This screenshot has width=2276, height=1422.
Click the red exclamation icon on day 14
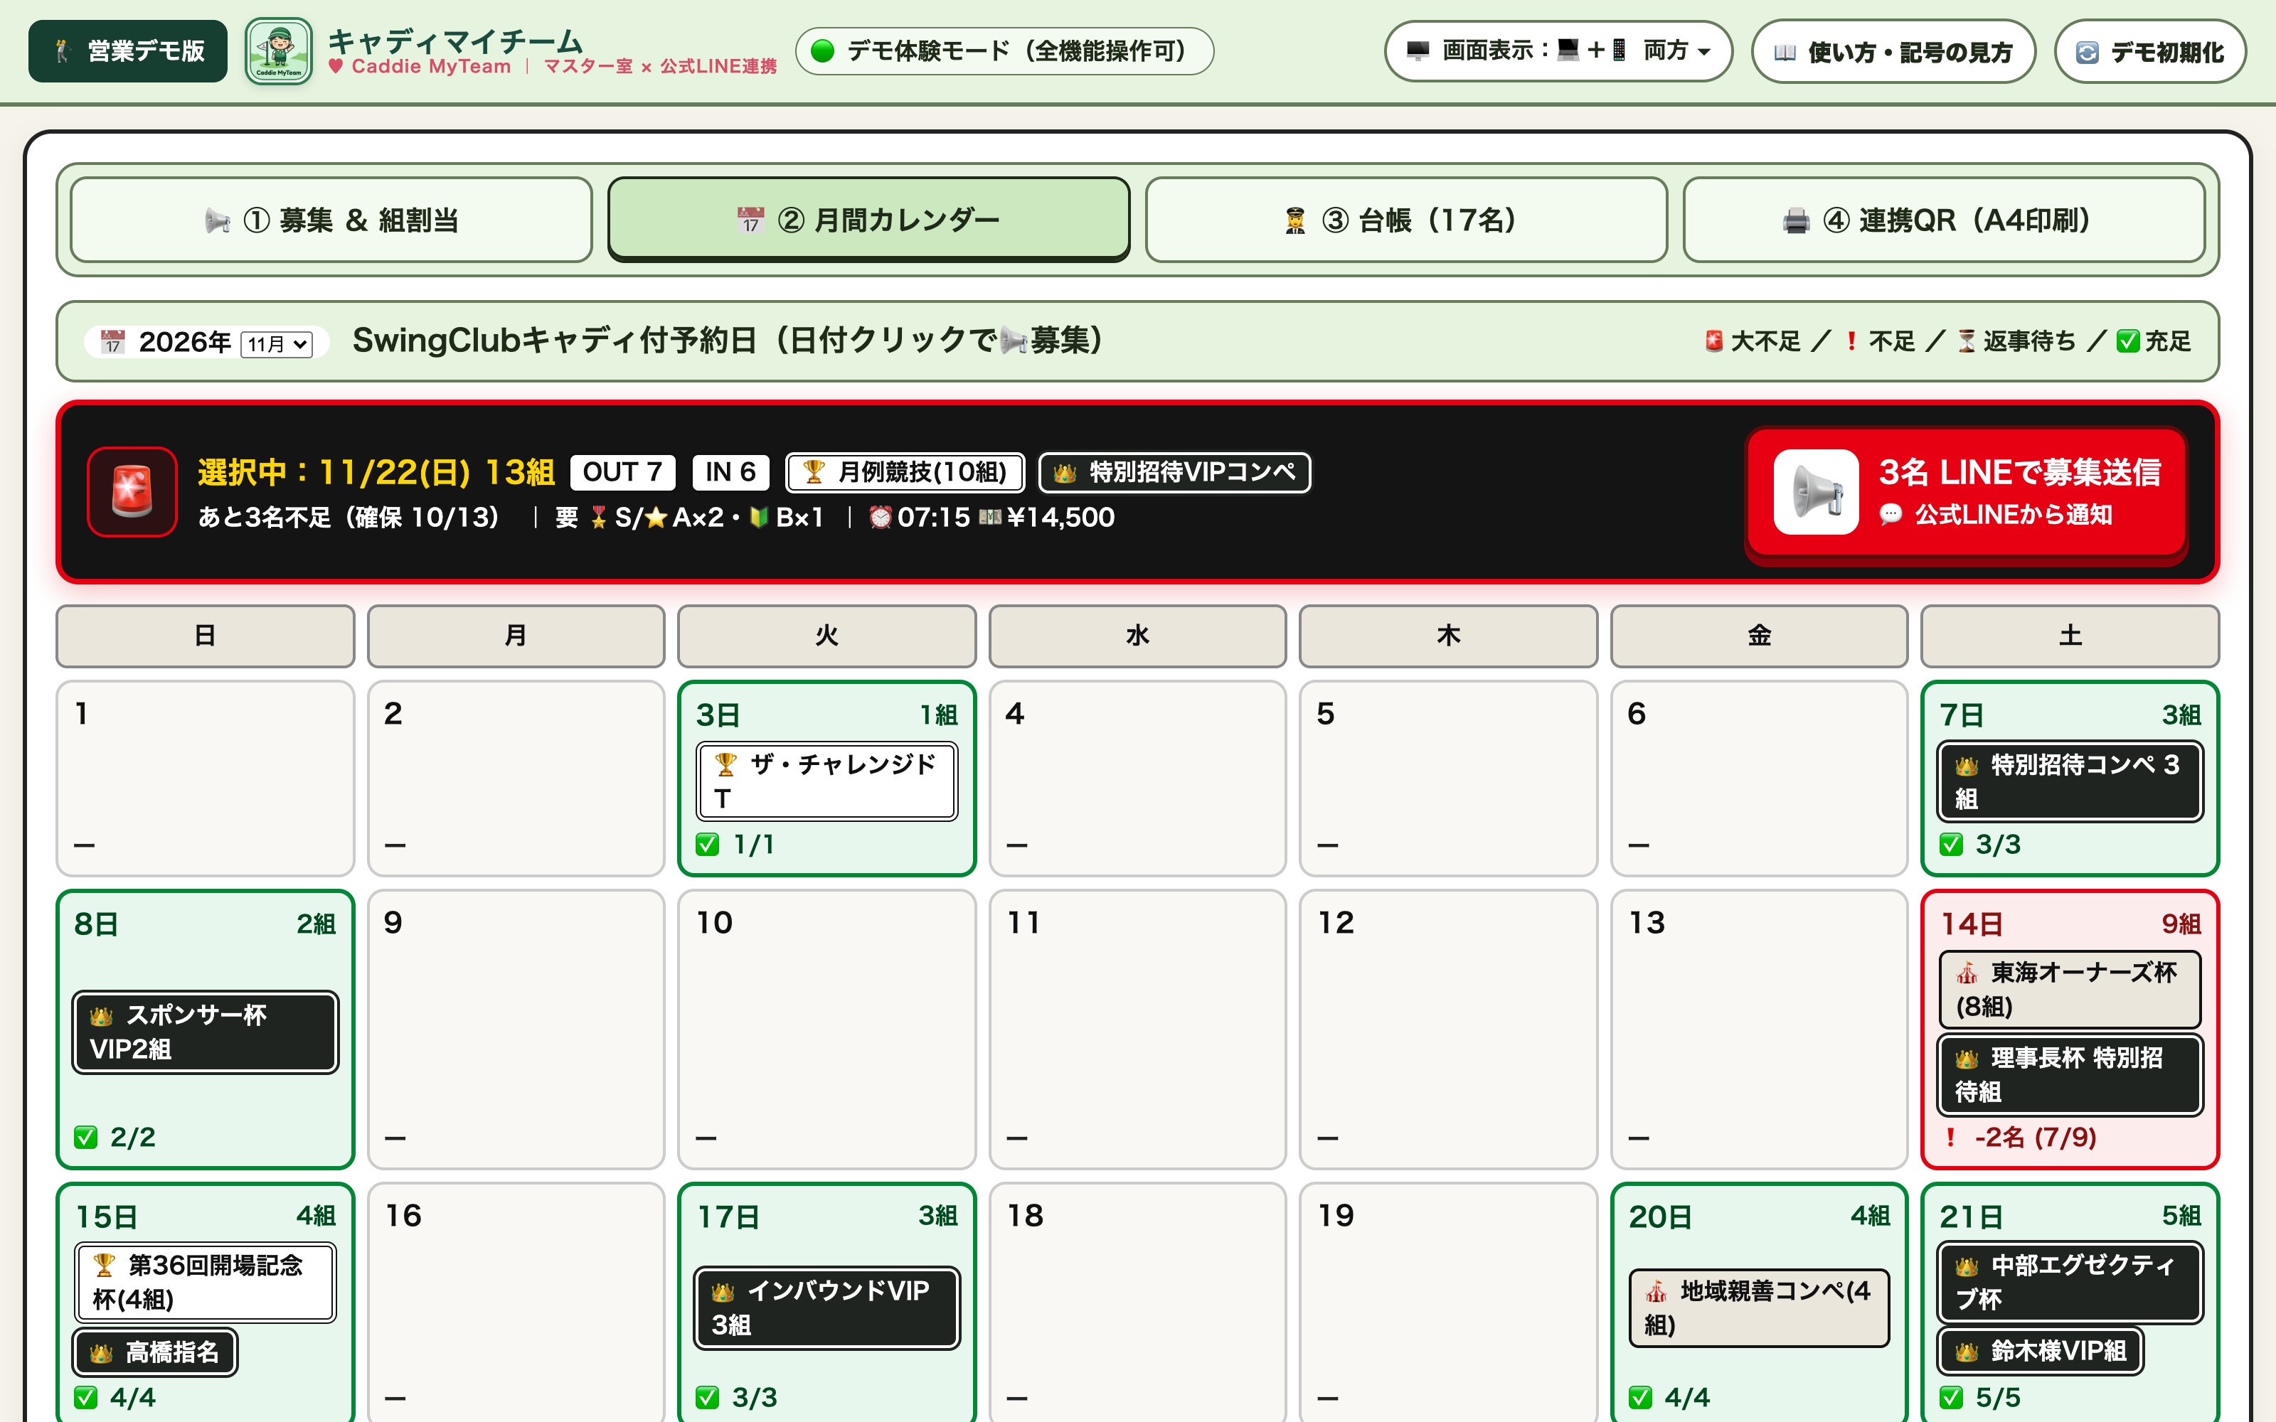pos(1952,1138)
